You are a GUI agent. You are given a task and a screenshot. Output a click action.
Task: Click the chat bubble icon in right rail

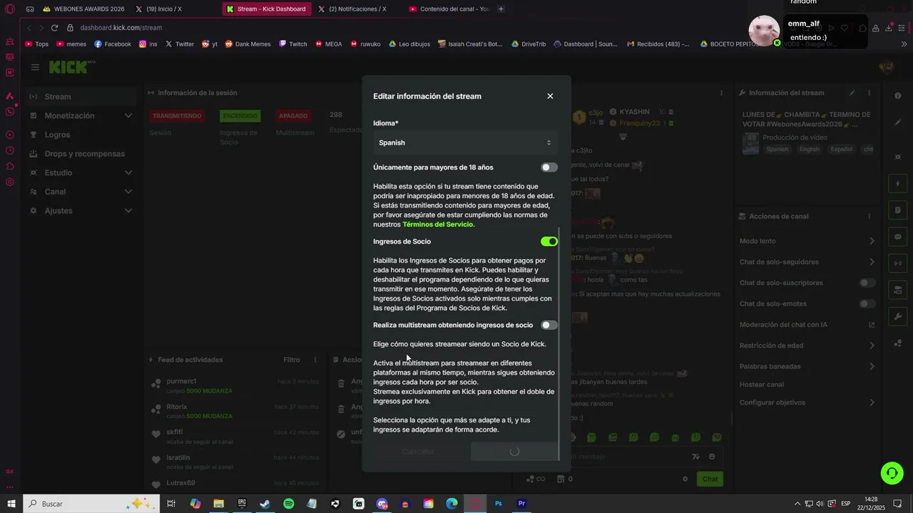click(x=898, y=237)
